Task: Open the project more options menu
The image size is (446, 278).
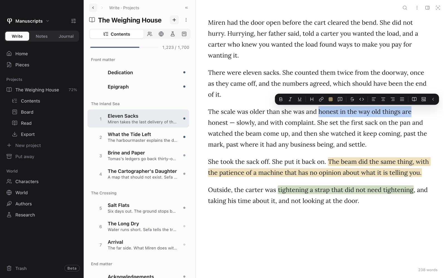Action: coord(186,20)
